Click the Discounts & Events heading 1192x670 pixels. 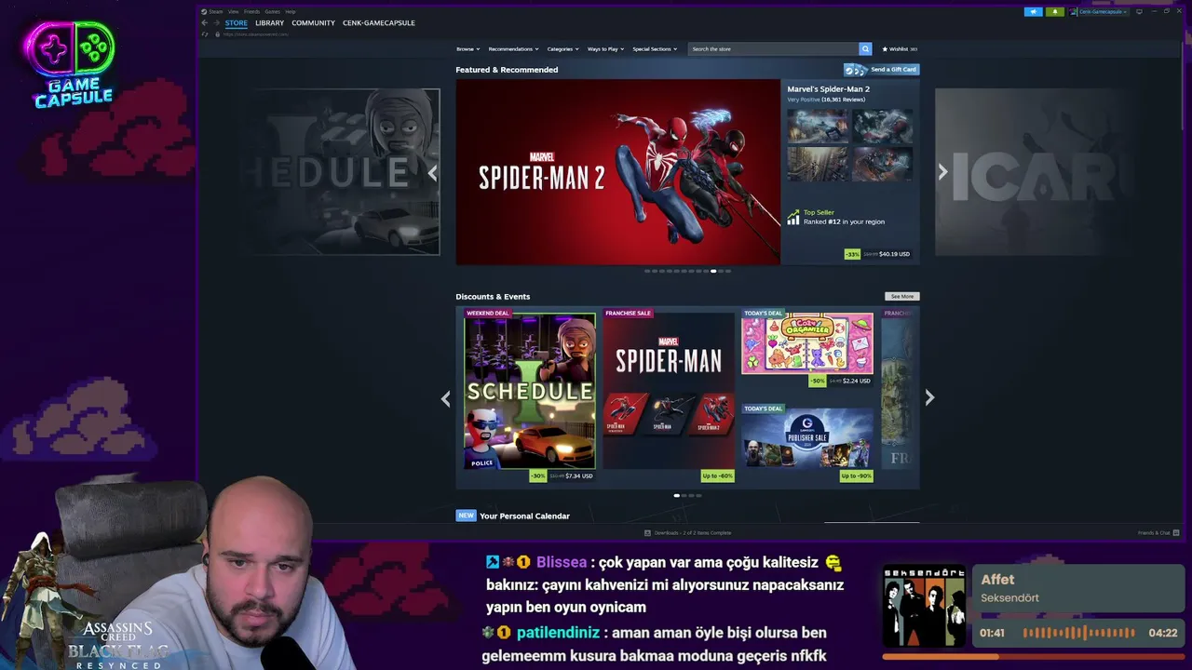(x=493, y=297)
